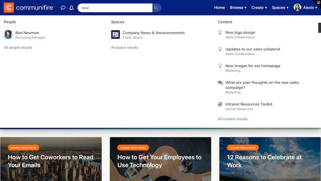
Task: Open the chat messages icon
Action: [x=63, y=8]
